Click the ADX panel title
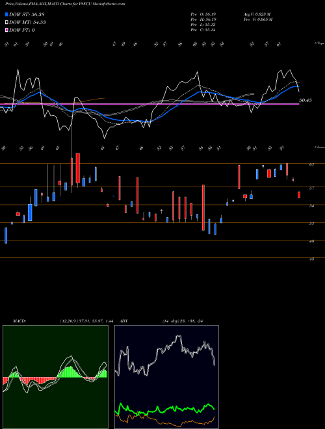Viewport: 325px width, 429px height. [123, 321]
